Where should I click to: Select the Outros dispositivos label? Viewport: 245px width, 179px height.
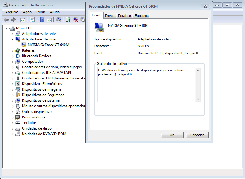point(37,112)
